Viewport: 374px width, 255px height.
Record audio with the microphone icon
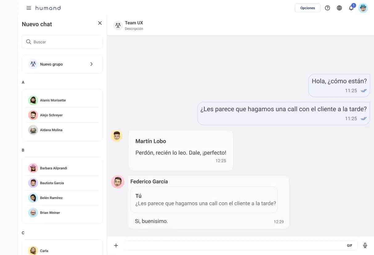tap(365, 245)
